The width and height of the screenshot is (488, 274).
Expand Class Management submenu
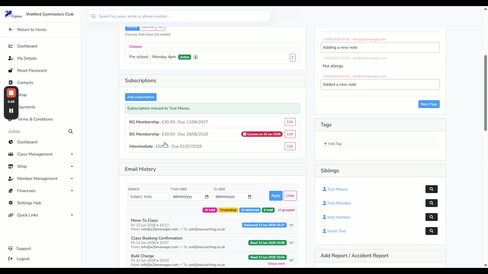tap(72, 154)
